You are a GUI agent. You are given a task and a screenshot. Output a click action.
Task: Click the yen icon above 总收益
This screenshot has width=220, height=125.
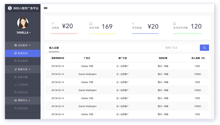pos(53,23)
